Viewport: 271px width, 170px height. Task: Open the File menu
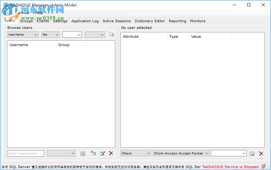(6, 13)
